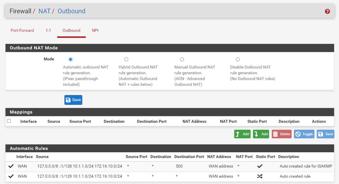Delete selected mappings
339x184 pixels.
tap(282, 134)
